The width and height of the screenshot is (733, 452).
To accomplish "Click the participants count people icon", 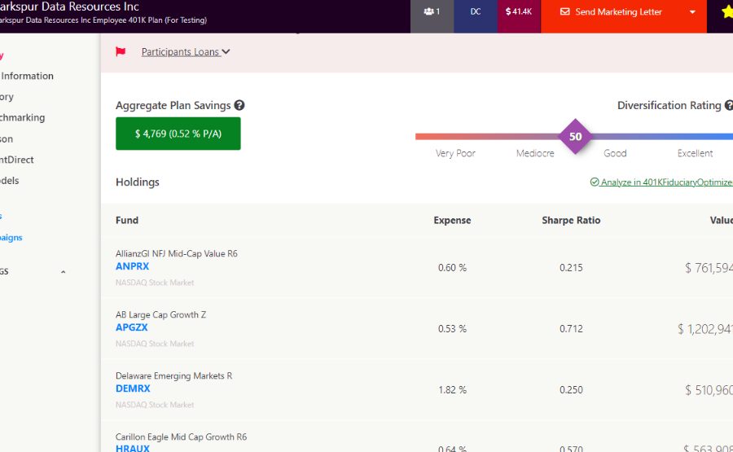I will point(428,12).
